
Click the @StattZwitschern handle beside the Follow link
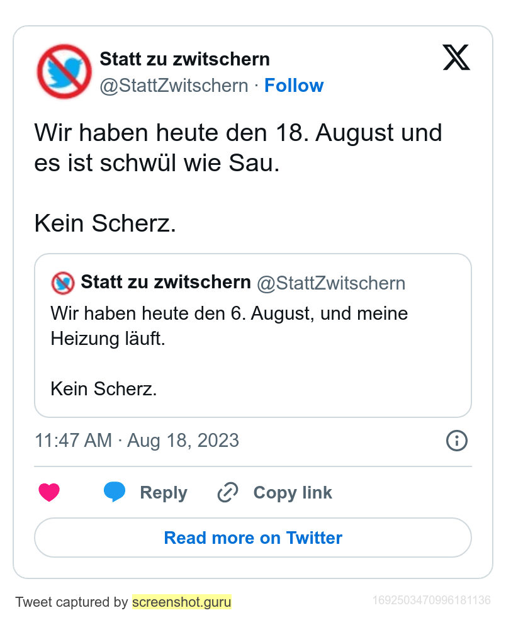(x=174, y=86)
